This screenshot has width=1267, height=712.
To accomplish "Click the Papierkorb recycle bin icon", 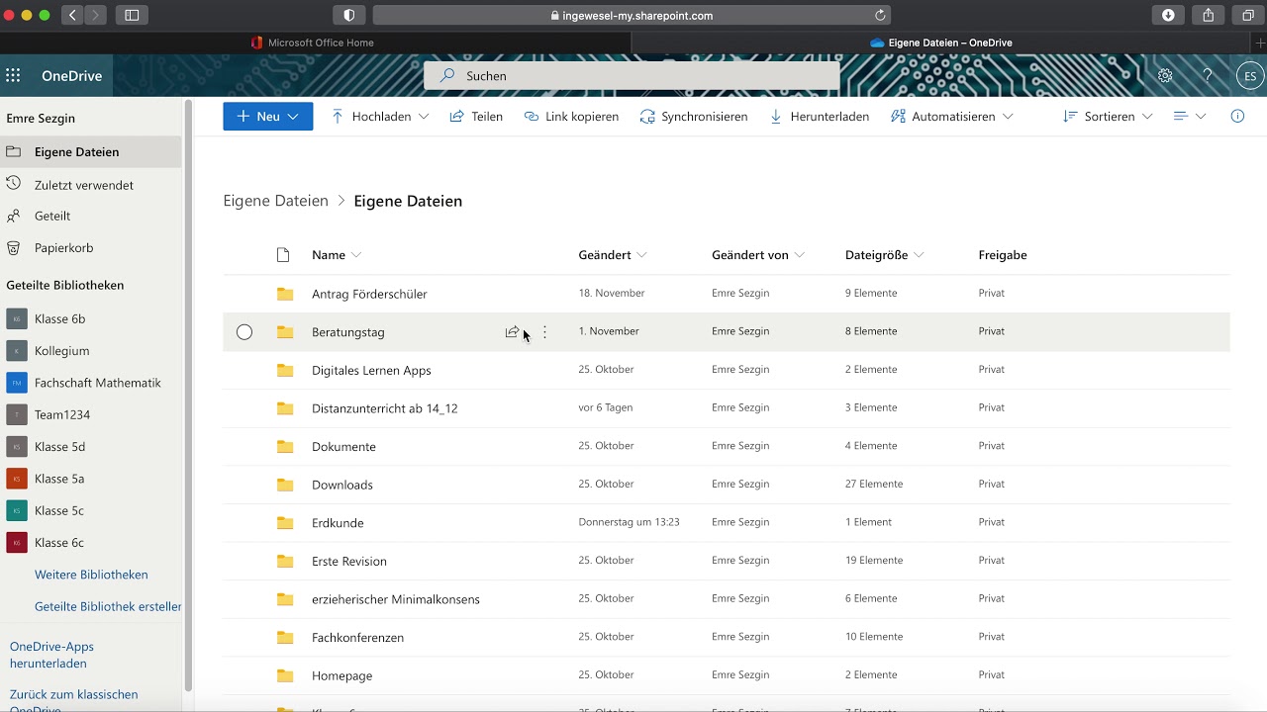I will (x=14, y=247).
